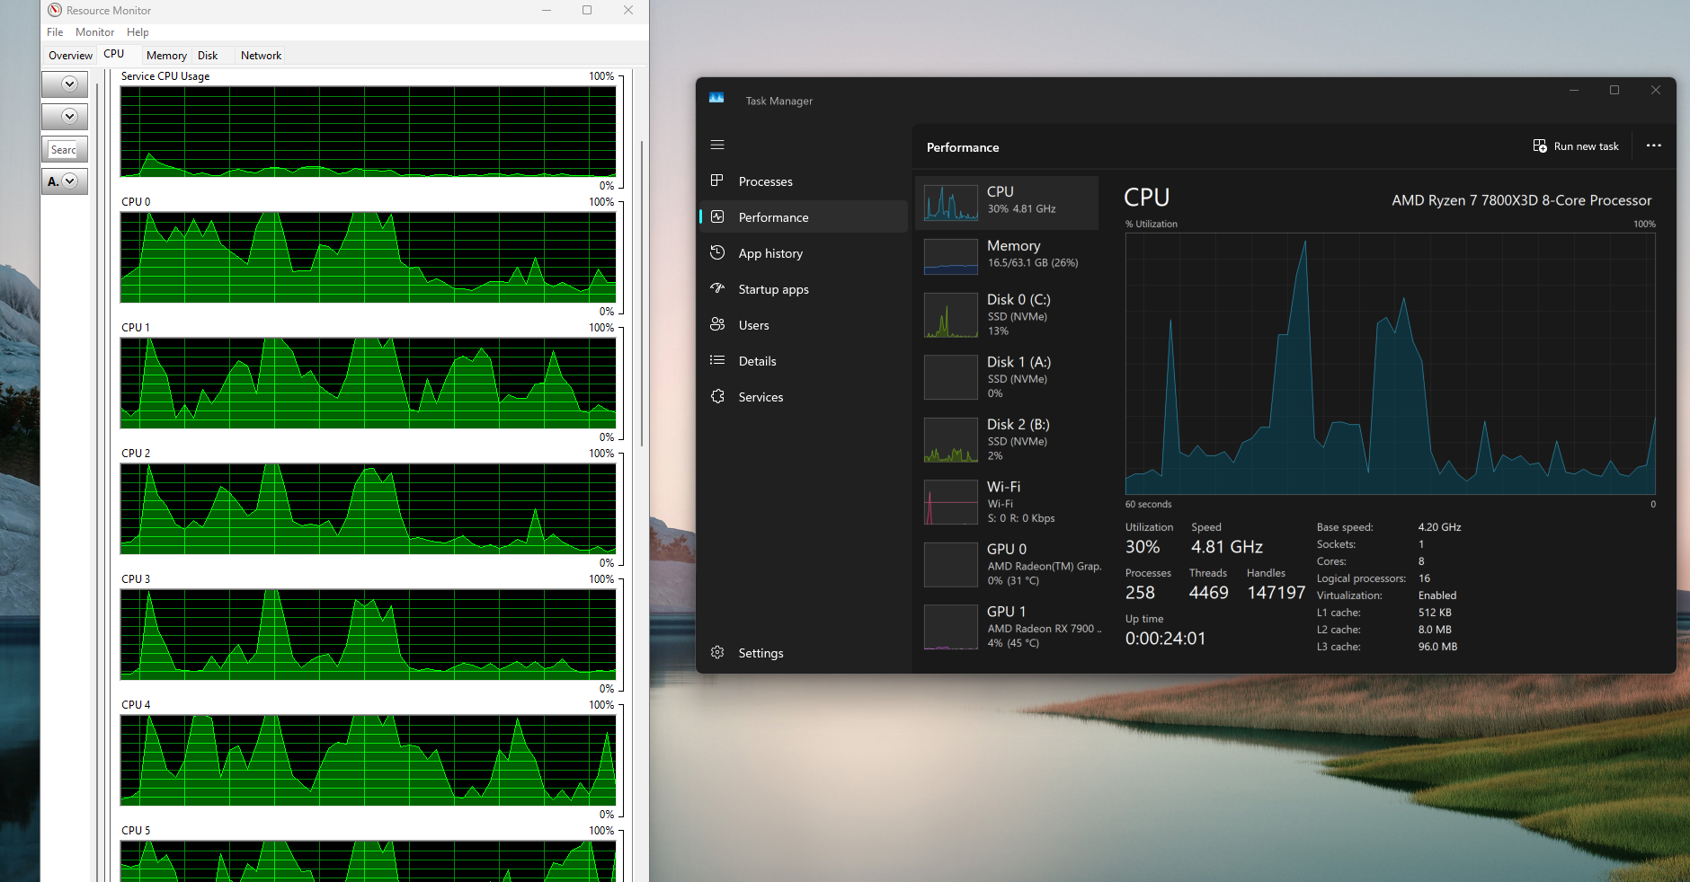This screenshot has width=1690, height=882.
Task: Click the Processes count "258"
Action: click(1140, 593)
